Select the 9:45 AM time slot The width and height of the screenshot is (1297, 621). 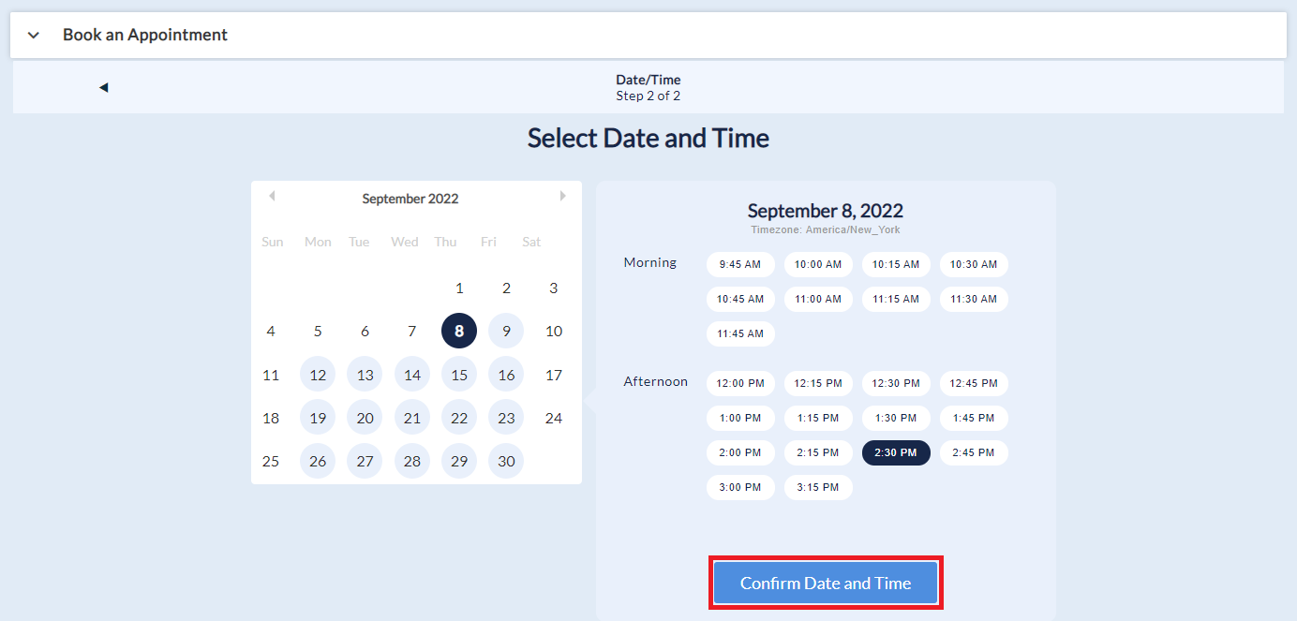click(x=740, y=264)
